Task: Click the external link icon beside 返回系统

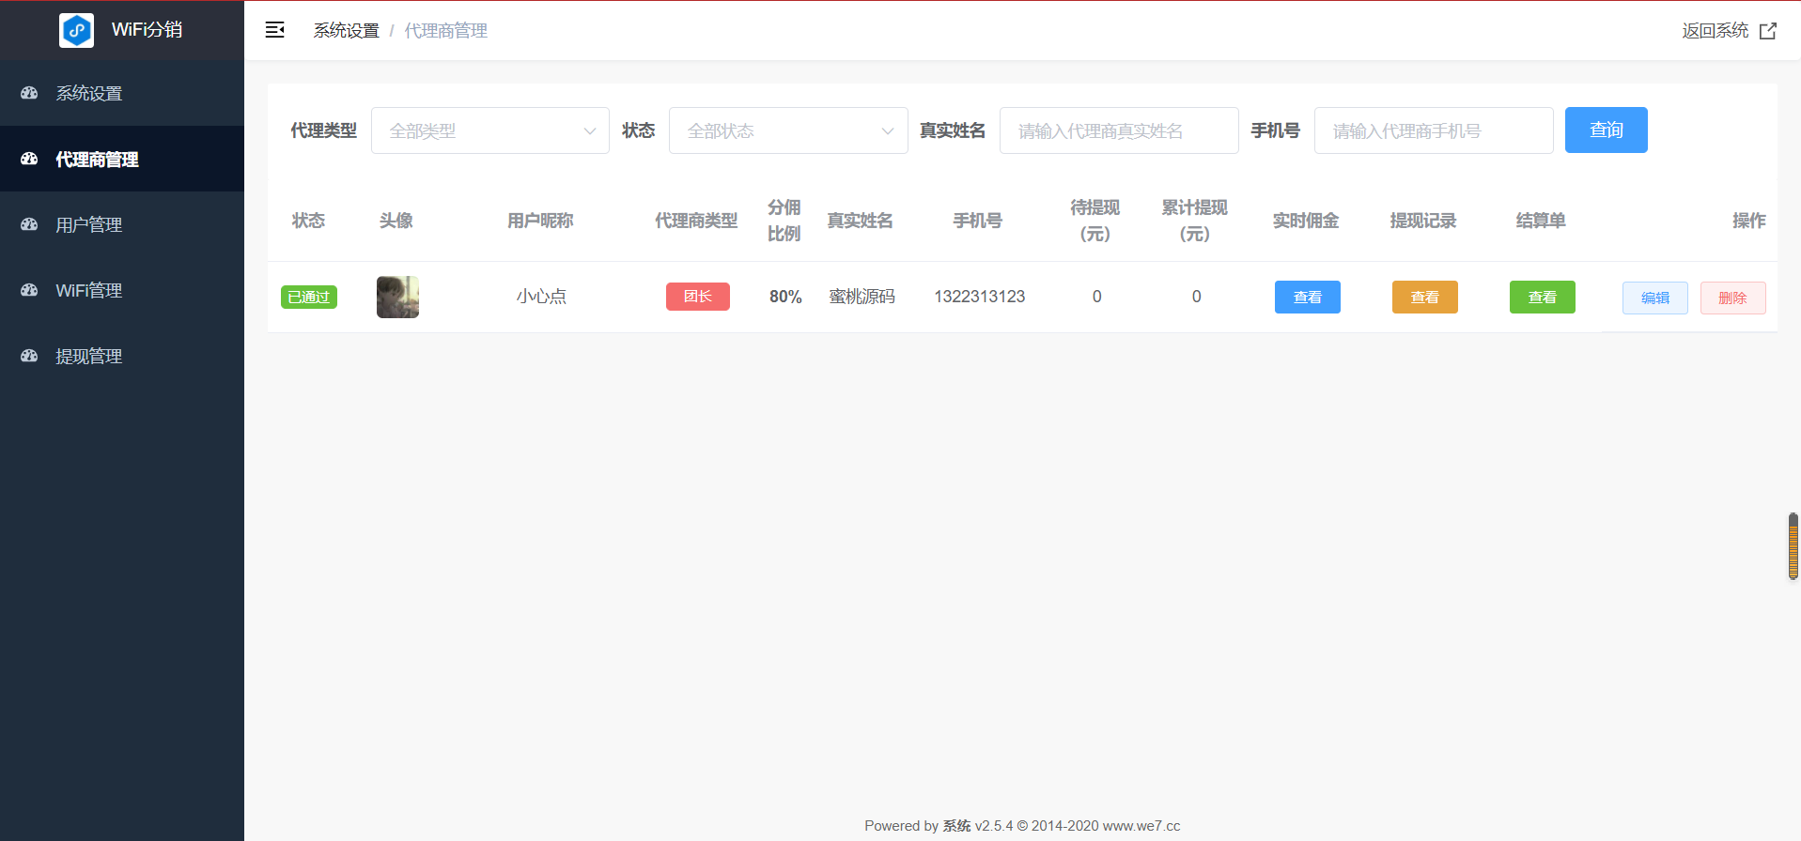Action: pyautogui.click(x=1767, y=31)
